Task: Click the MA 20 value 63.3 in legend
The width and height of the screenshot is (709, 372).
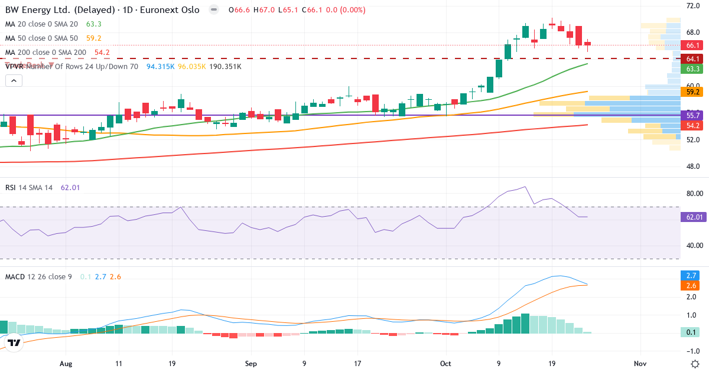Action: [94, 24]
